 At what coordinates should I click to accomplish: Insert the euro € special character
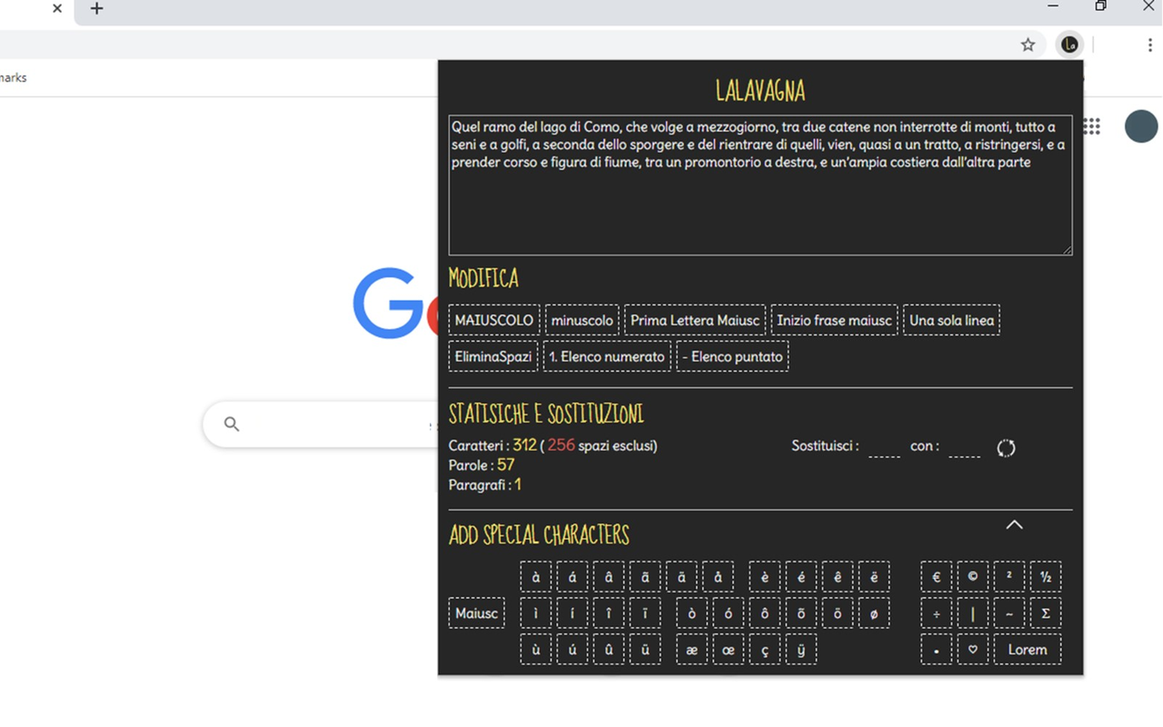pyautogui.click(x=936, y=576)
